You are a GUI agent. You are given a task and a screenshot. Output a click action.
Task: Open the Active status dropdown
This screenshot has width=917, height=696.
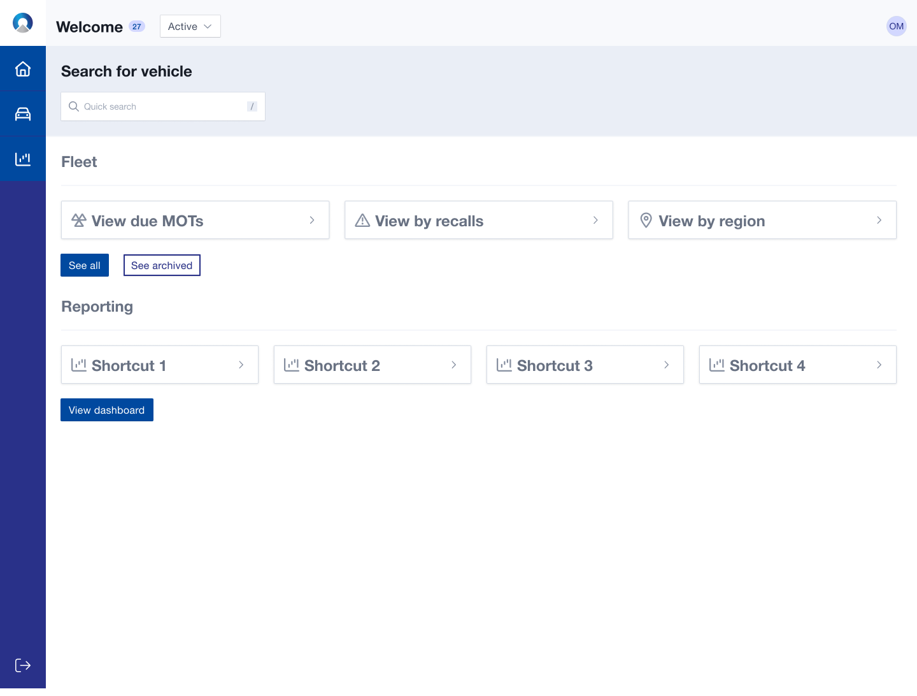[190, 26]
